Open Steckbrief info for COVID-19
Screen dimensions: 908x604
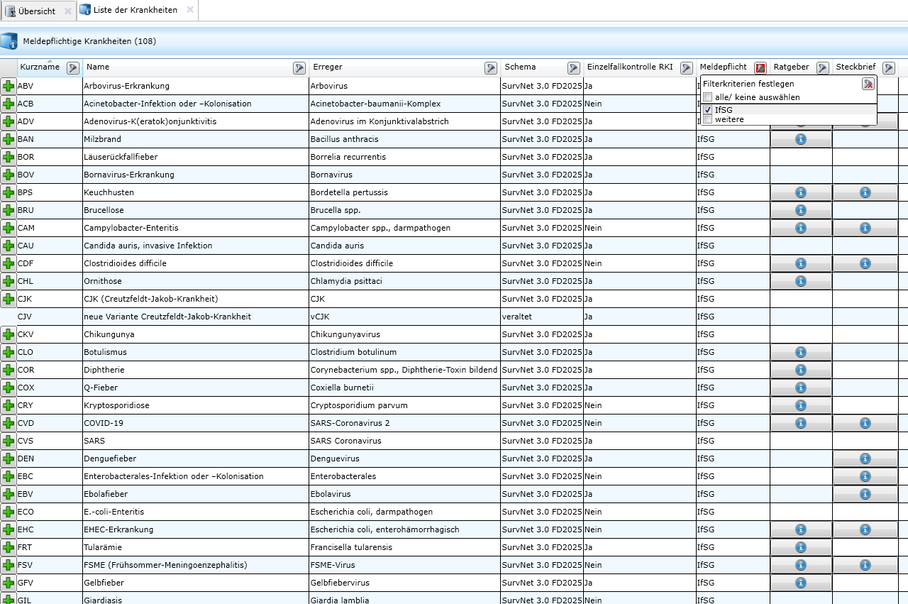pos(865,423)
